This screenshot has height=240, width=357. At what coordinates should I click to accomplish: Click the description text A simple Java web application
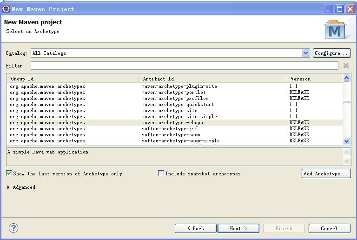point(48,152)
